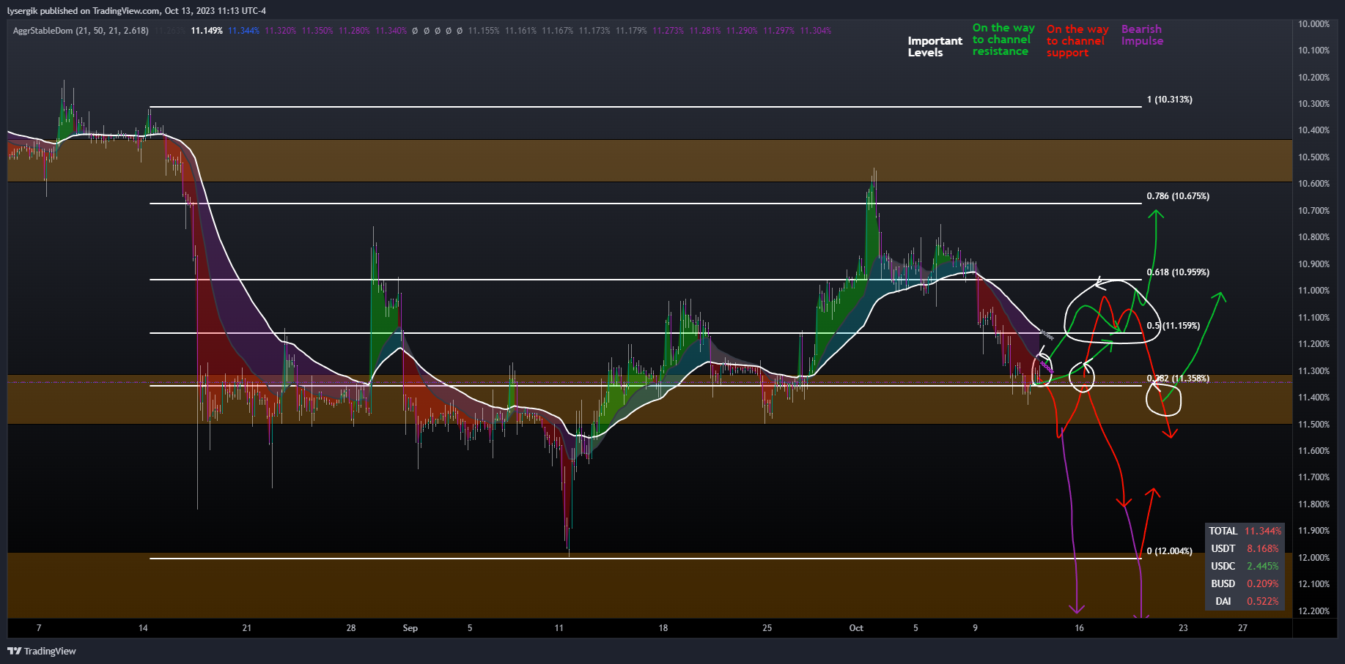The image size is (1345, 664).
Task: Click the 10.500% price axis label
Action: click(1313, 157)
